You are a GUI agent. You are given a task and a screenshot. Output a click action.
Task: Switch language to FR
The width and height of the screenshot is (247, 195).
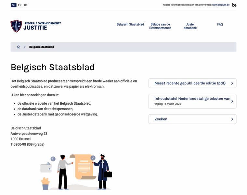click(x=20, y=5)
